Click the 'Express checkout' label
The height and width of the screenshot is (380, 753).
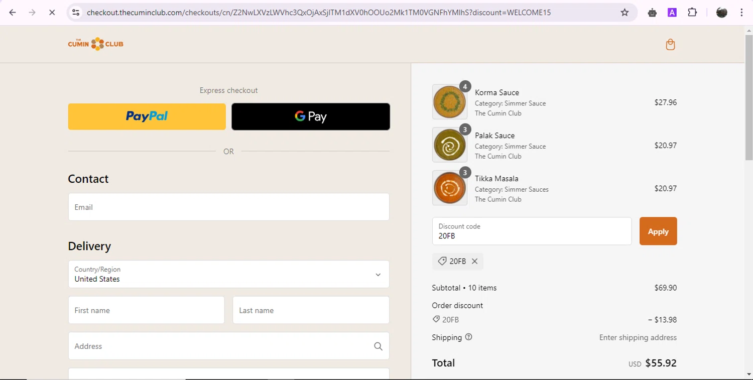pos(229,90)
